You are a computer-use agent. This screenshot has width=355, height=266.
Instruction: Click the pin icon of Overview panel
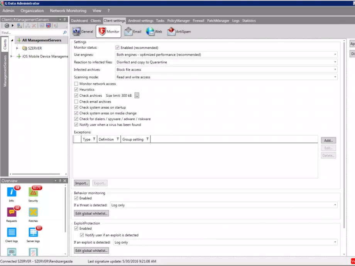[60, 181]
